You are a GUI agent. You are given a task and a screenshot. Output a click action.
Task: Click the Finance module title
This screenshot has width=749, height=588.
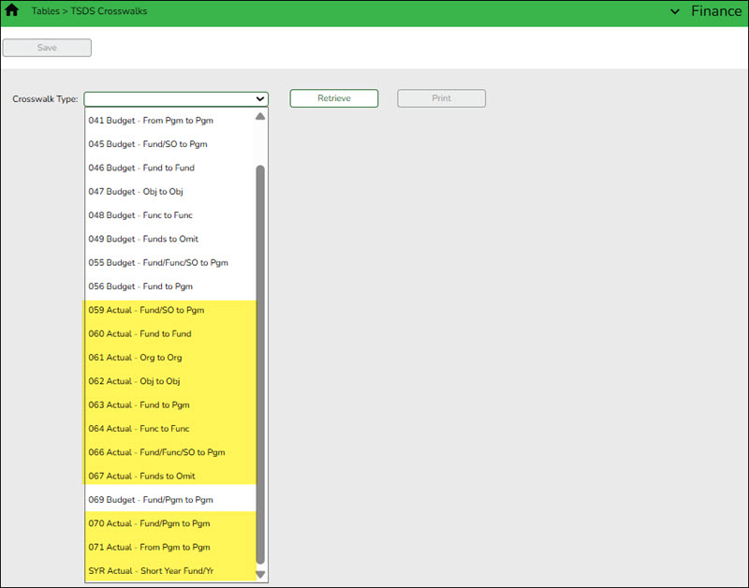[x=716, y=12]
